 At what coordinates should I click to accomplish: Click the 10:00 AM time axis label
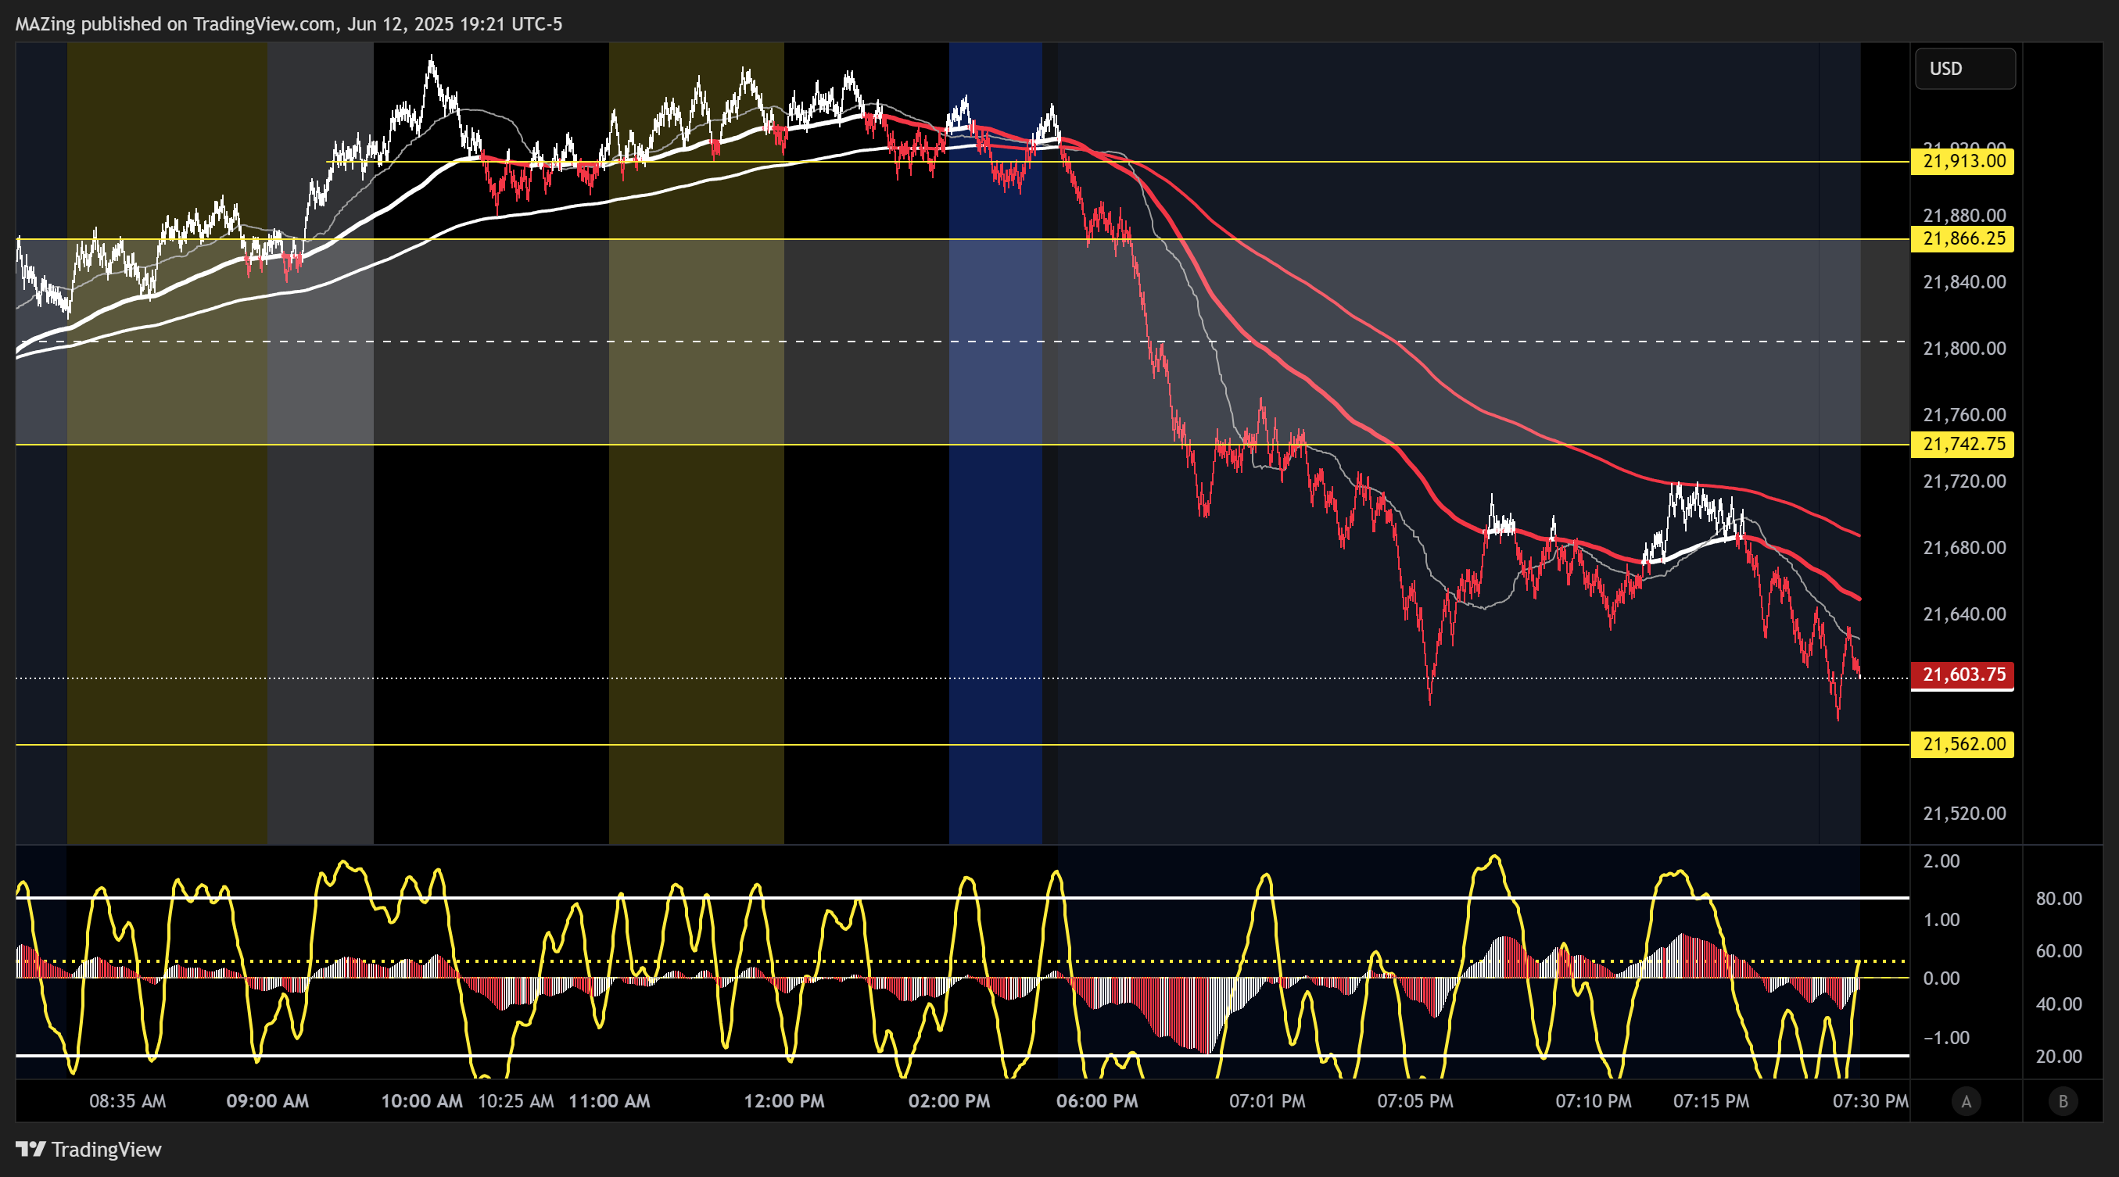pos(421,1101)
